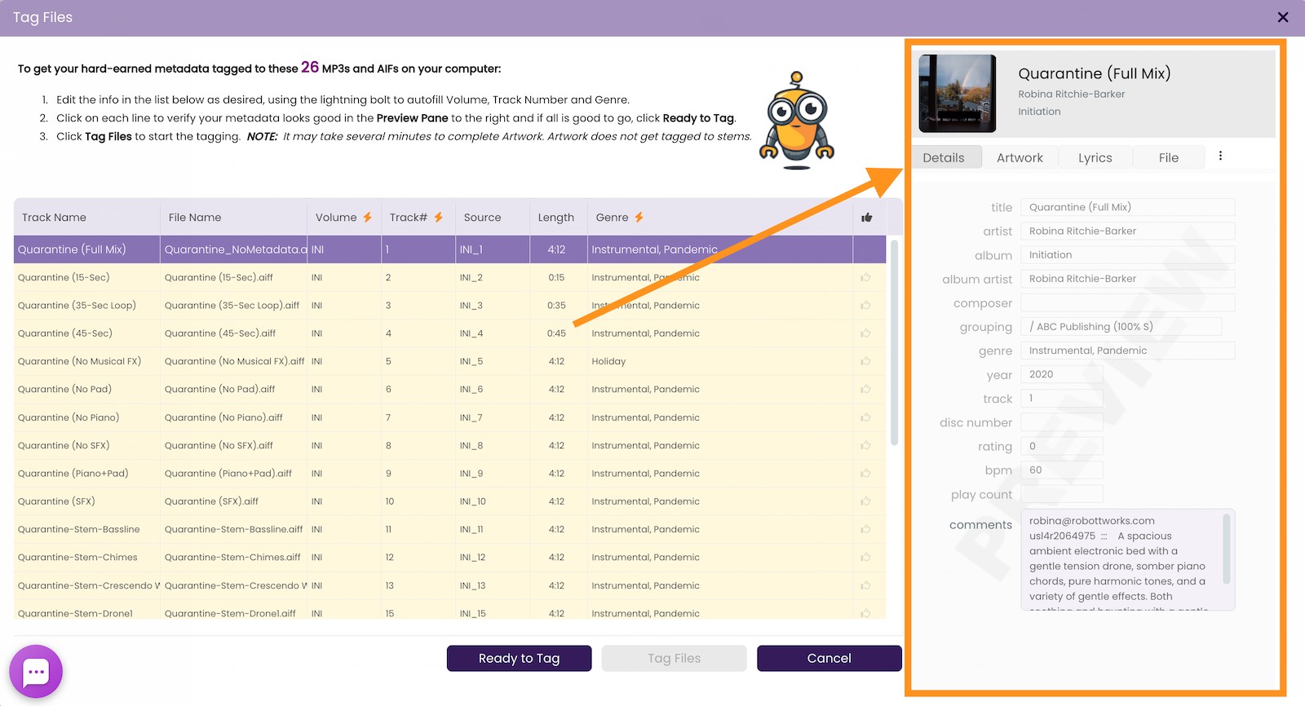Open the Lyrics tab

[x=1095, y=157]
